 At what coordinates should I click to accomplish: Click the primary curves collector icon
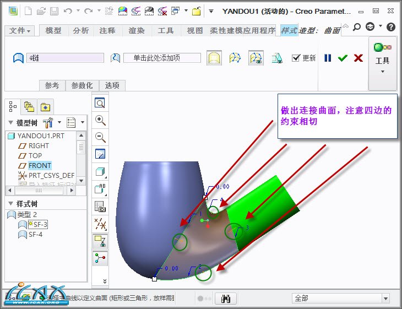pos(18,58)
